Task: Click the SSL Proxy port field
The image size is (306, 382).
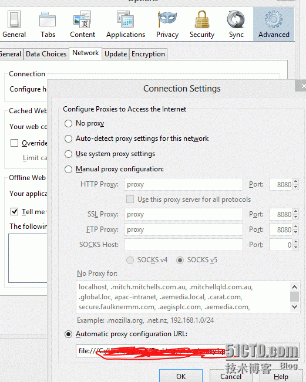Action: (281, 214)
